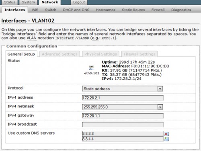
Task: Remove the 8.8.8.8 DNS server entry
Action: [x=166, y=134]
